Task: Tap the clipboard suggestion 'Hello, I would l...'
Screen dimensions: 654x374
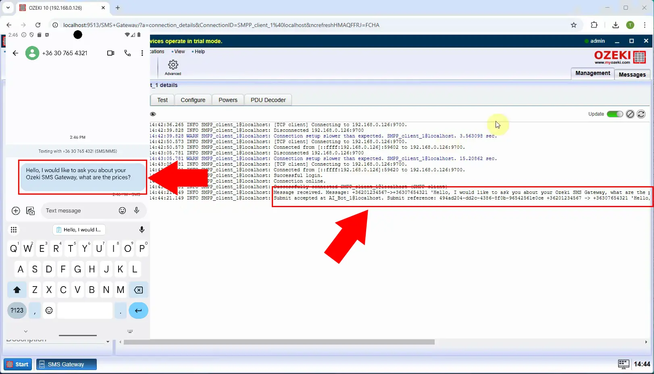Action: pyautogui.click(x=79, y=230)
